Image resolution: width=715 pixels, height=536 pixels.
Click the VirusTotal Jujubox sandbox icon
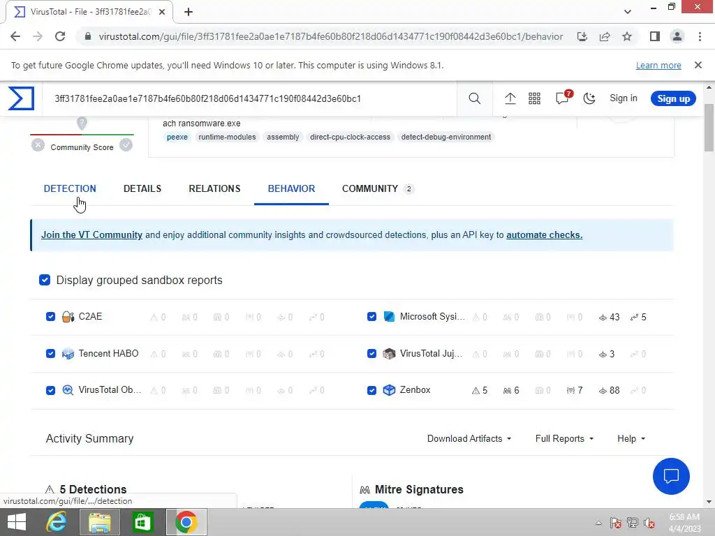(389, 354)
